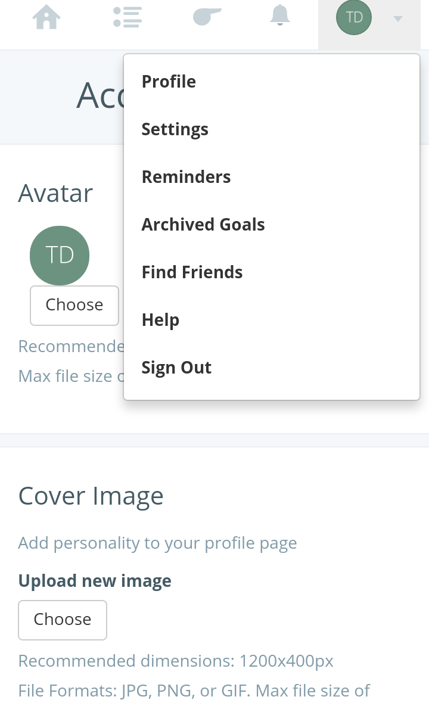Click the large TD avatar preview
Screen dimensions: 429x709
tap(60, 255)
